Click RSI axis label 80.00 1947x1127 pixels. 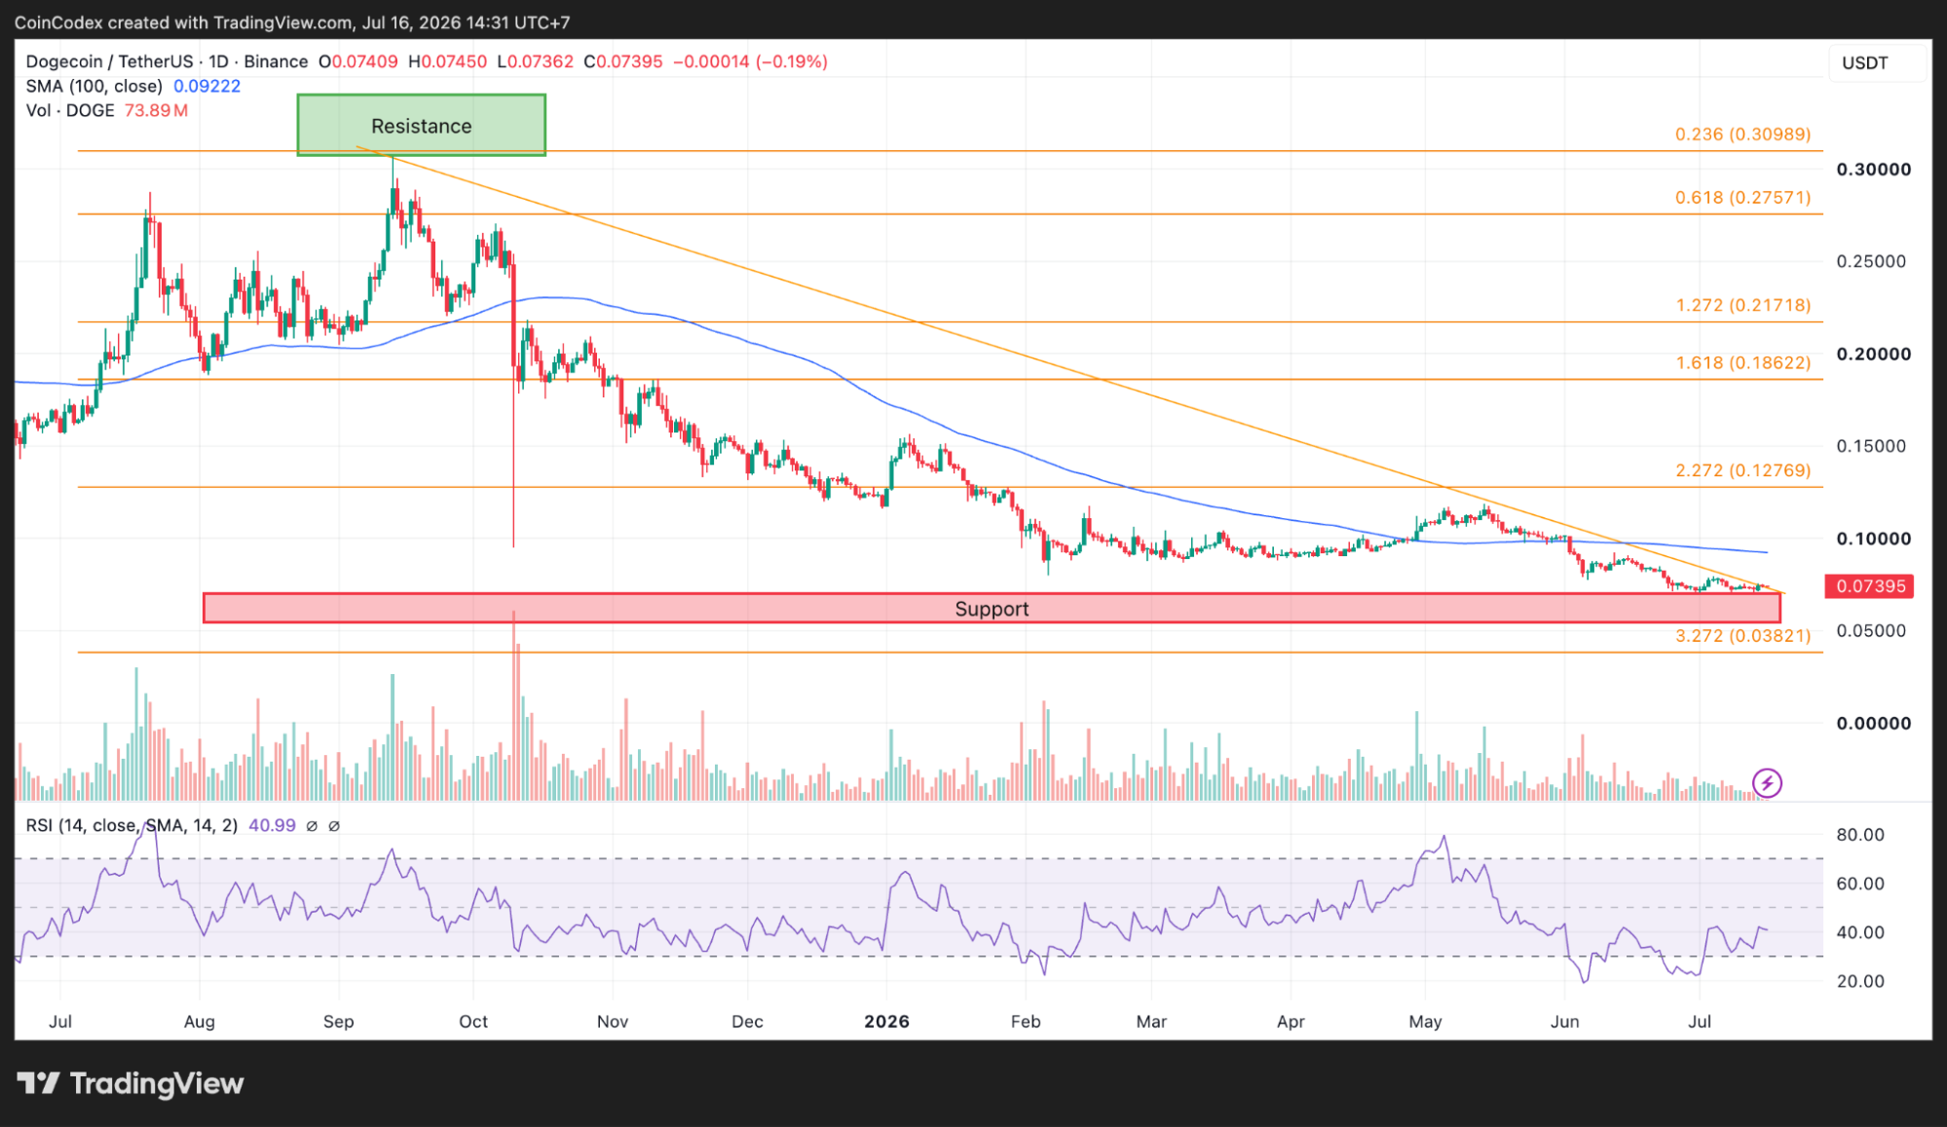[1860, 835]
